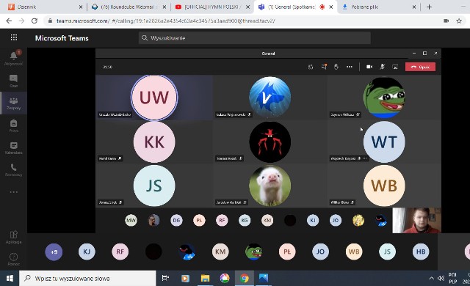Viewport: 470px width, 286px height.
Task: Switch to the Roundcube Webmail browser tab
Action: pos(129,7)
